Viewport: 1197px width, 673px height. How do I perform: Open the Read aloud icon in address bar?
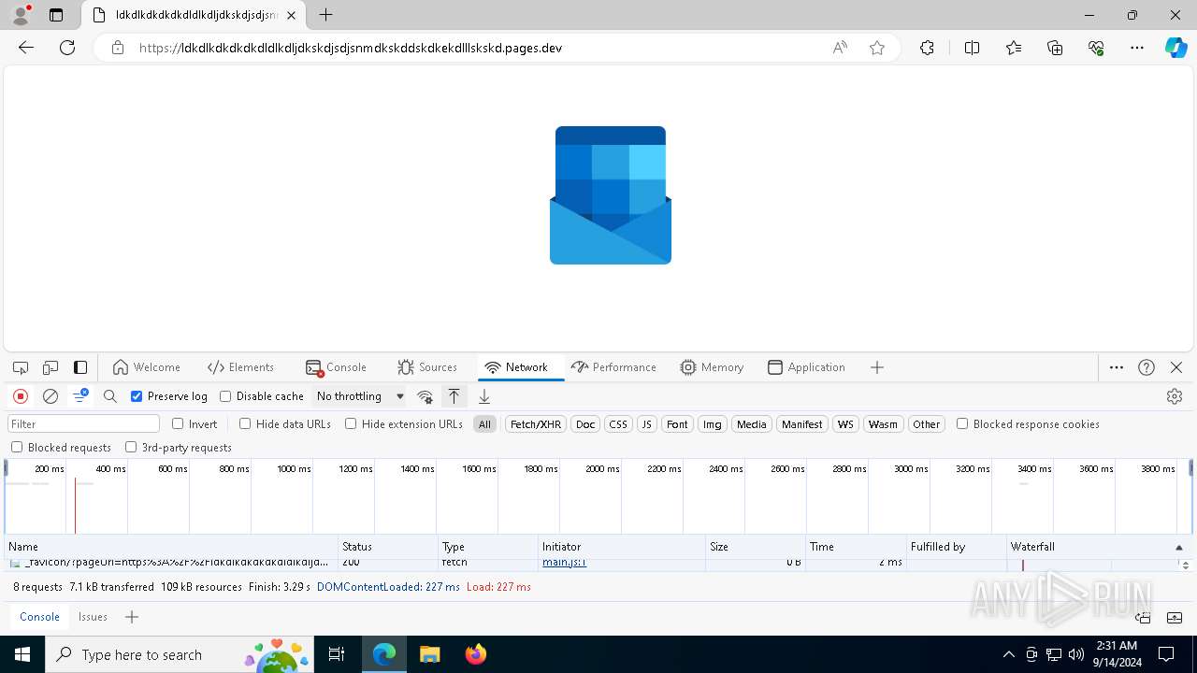[840, 48]
